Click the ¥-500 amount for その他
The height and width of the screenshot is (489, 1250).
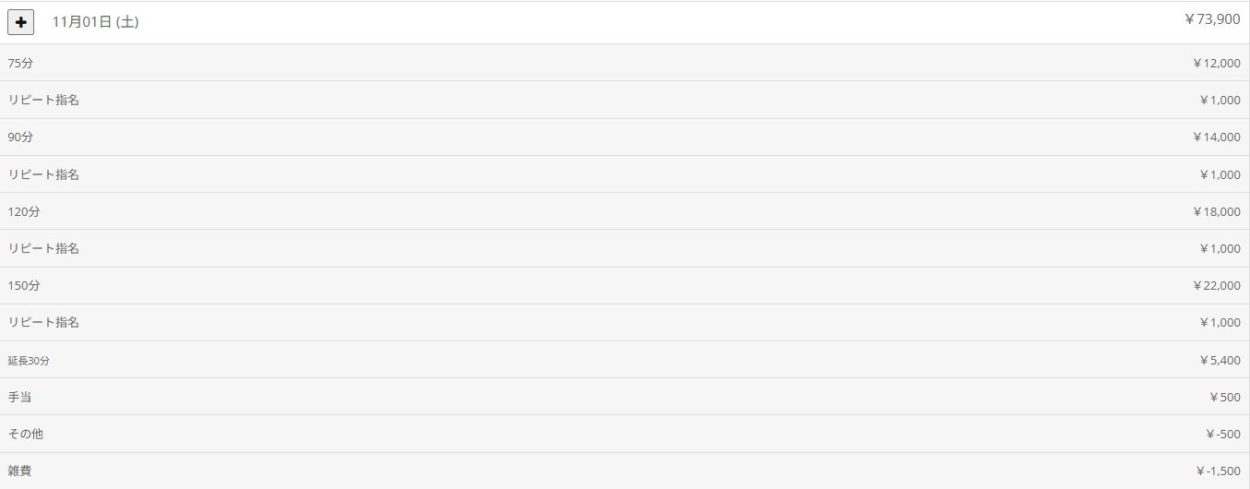coord(1222,434)
